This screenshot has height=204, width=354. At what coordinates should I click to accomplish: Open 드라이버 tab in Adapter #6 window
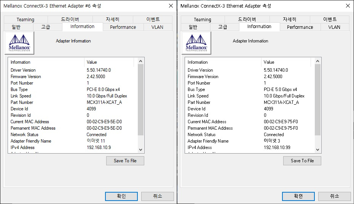(x=70, y=20)
